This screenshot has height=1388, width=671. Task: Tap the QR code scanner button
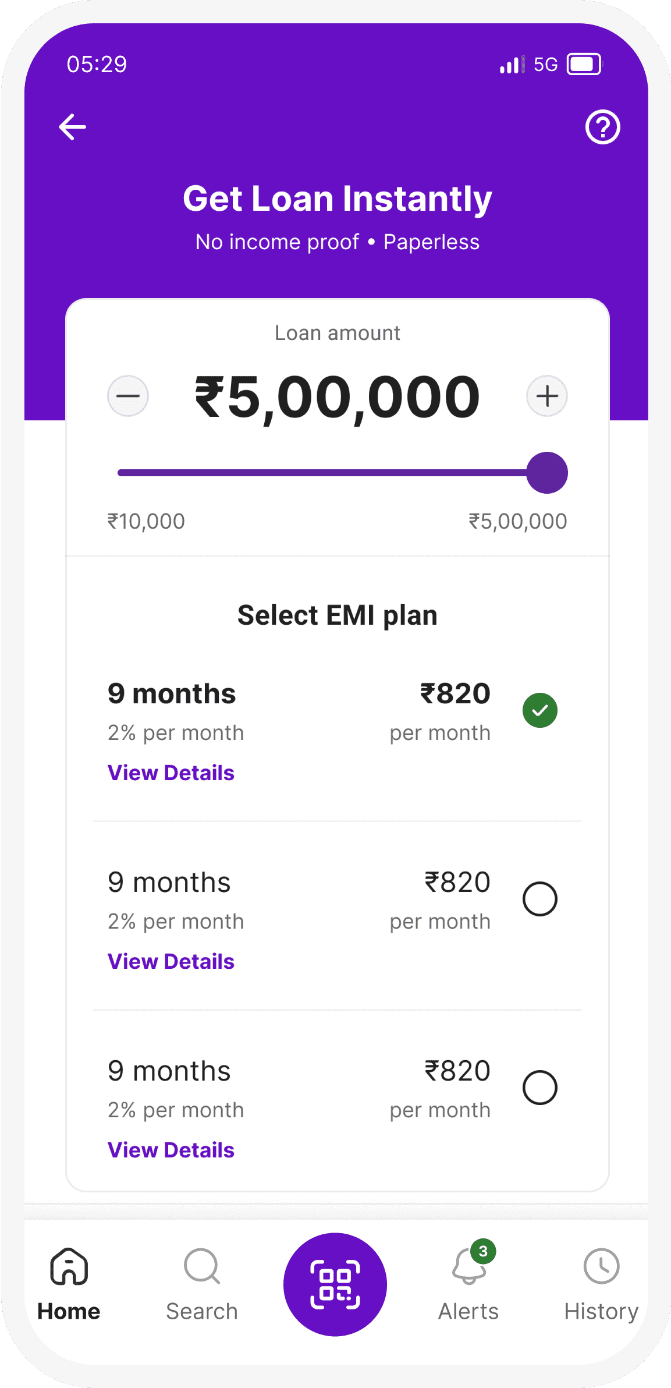(x=335, y=1284)
